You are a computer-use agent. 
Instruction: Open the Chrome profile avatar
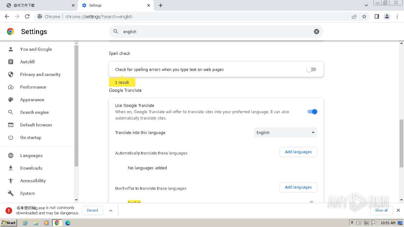coord(387,16)
